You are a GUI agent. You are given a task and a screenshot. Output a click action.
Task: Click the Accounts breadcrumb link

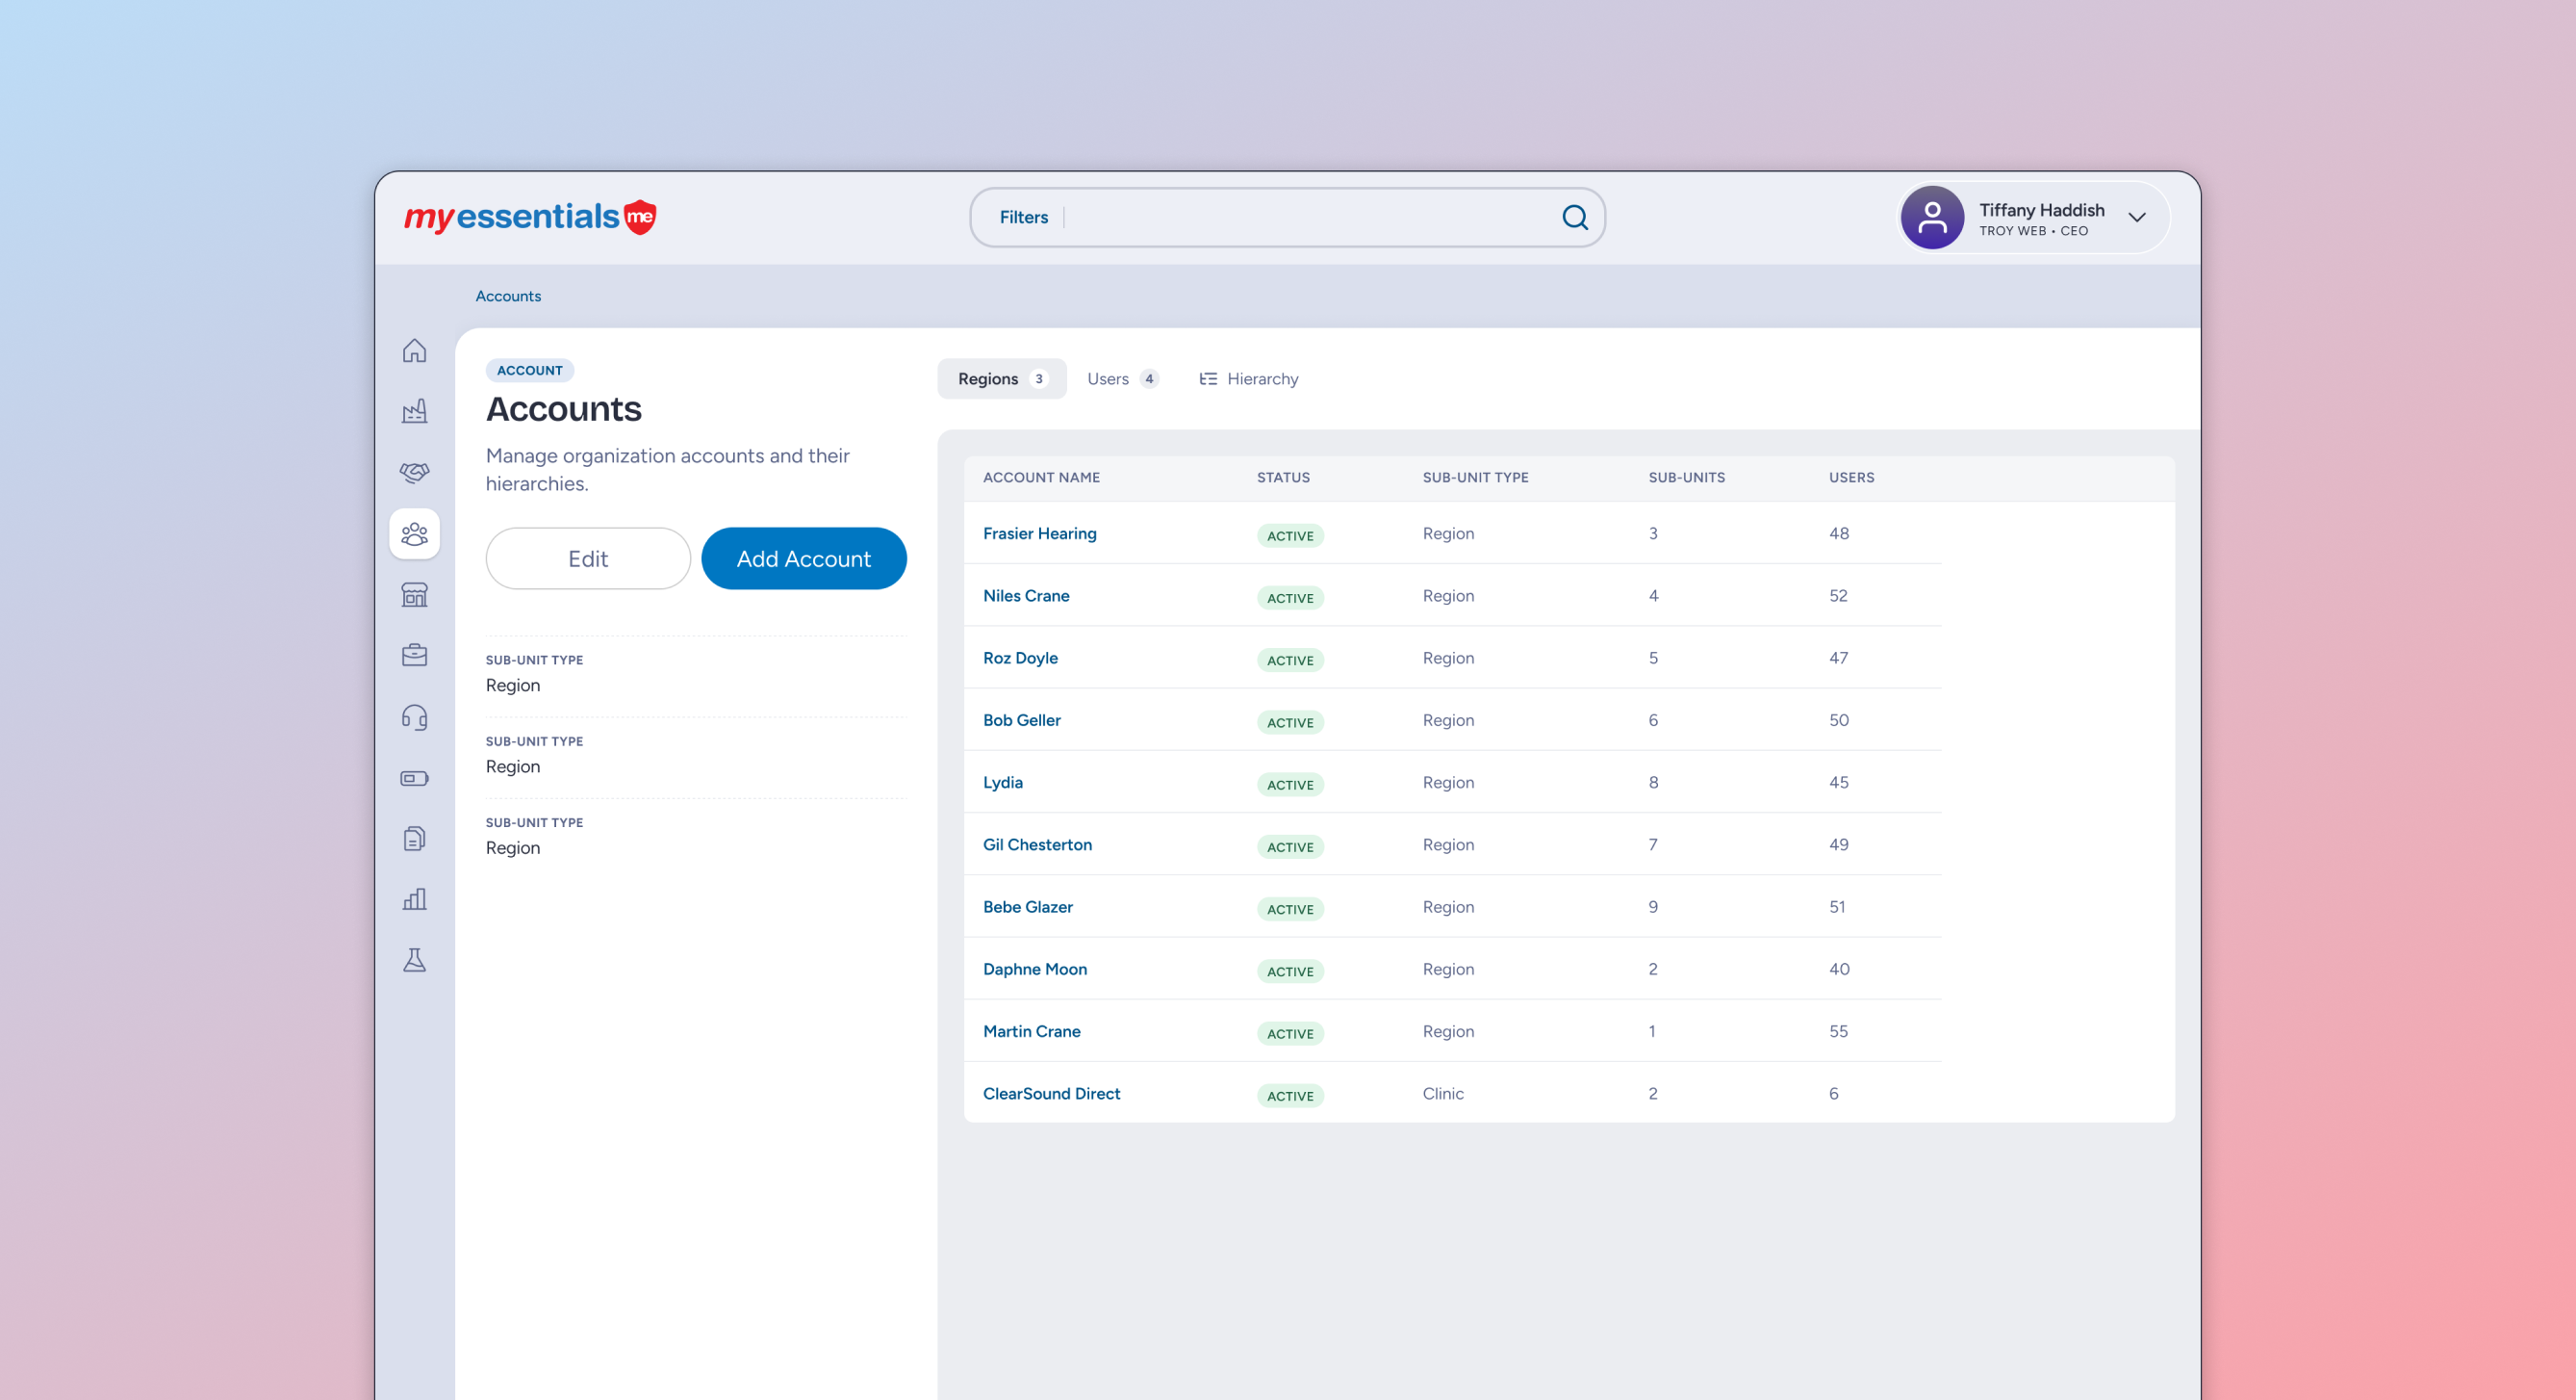tap(507, 296)
